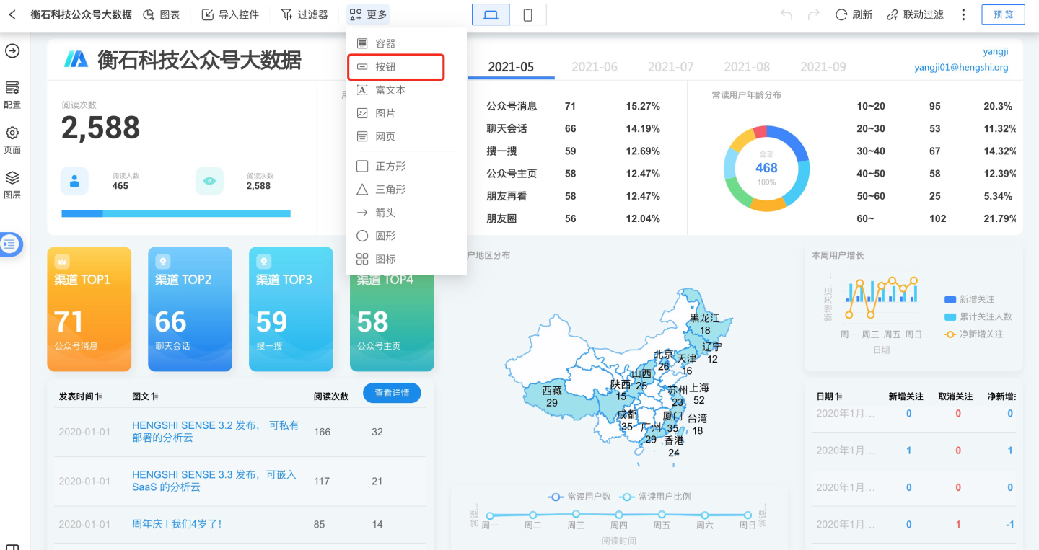Screen dimensions: 1039x550
Task: Open the 页面 page settings icon
Action: [x=12, y=139]
